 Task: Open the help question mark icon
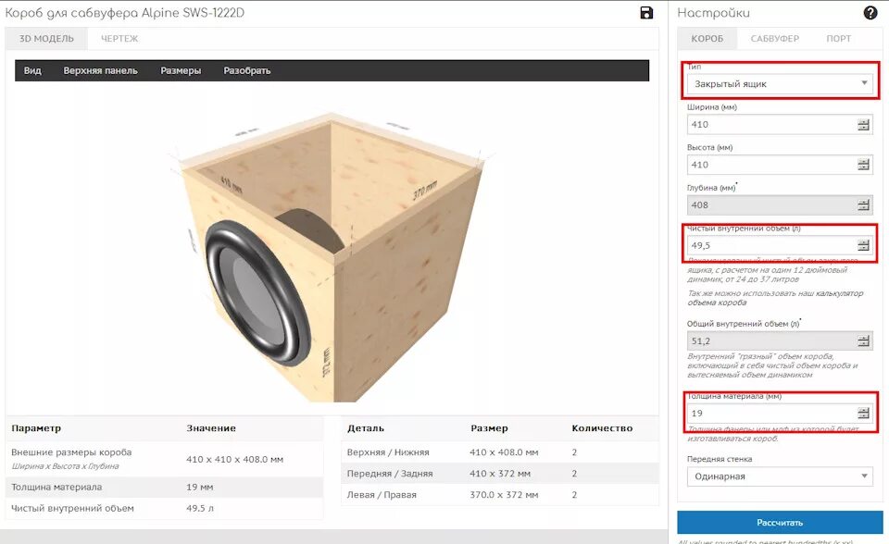click(870, 13)
